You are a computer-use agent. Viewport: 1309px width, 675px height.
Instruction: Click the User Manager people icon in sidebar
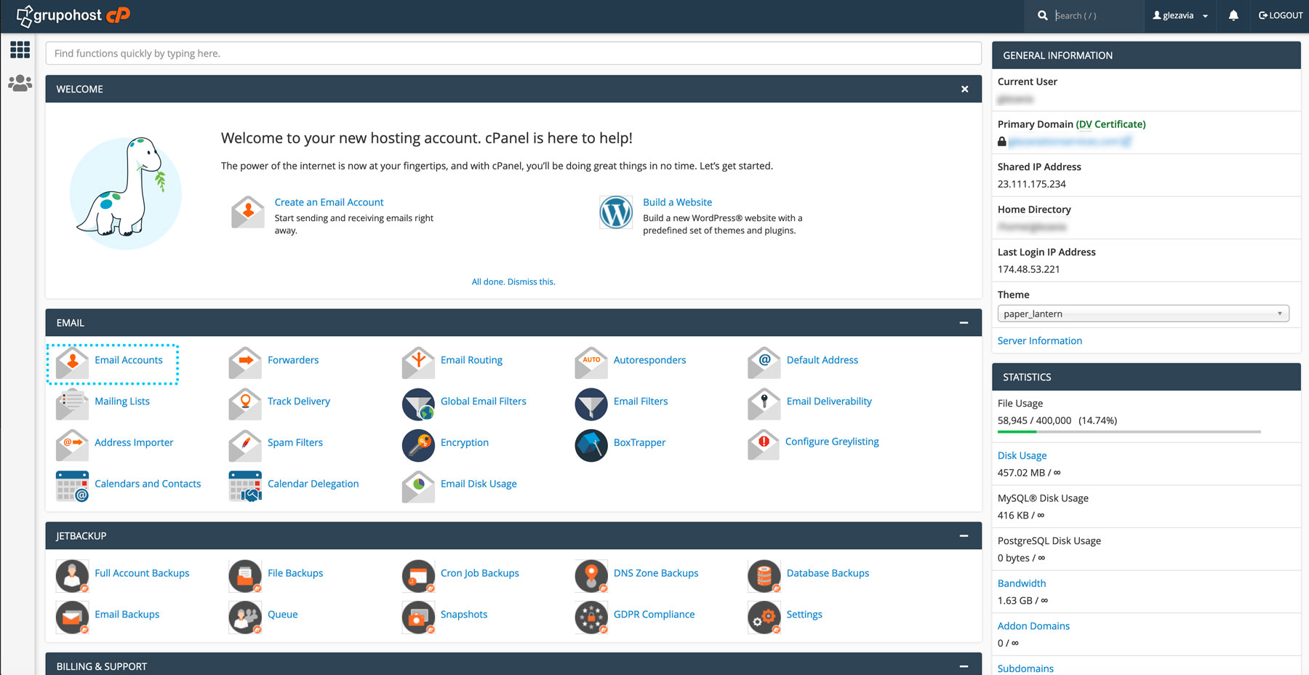pyautogui.click(x=20, y=84)
